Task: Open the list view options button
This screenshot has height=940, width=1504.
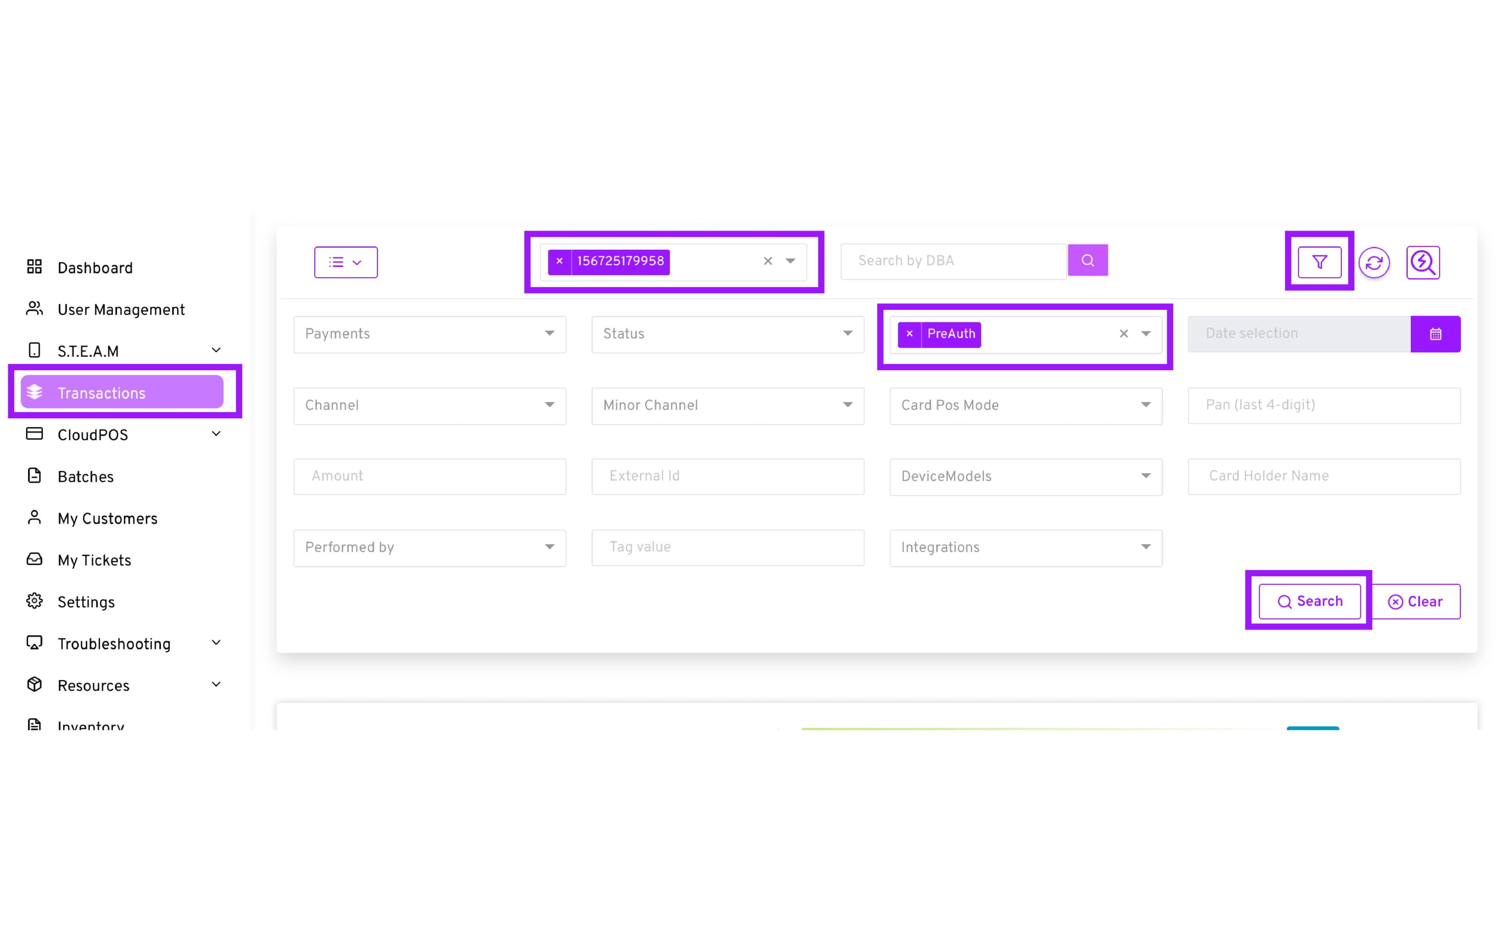Action: coord(345,262)
